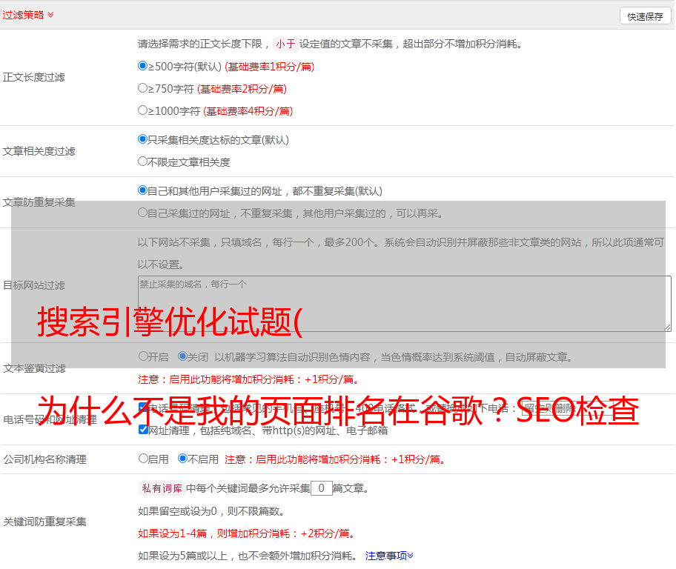This screenshot has width=676, height=569.
Task: Click the 文章相关度过滤 row label
Action: (39, 151)
